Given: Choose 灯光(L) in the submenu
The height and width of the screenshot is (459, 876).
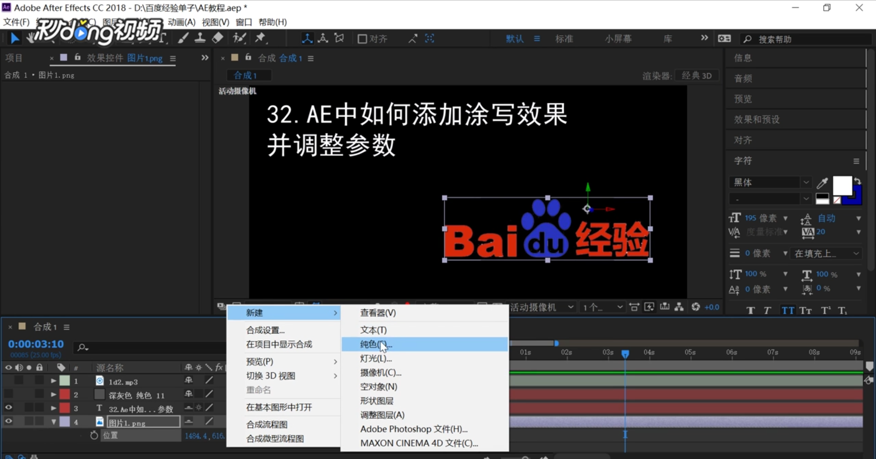Looking at the screenshot, I should [x=425, y=359].
